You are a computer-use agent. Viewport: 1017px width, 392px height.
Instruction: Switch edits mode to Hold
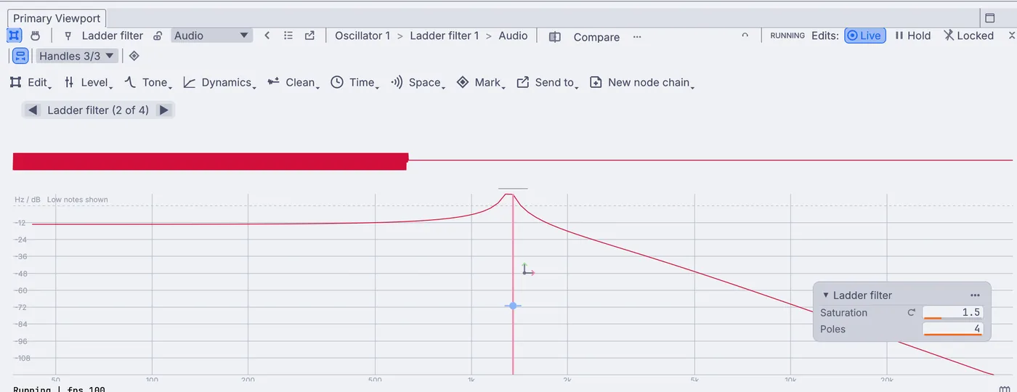click(912, 36)
